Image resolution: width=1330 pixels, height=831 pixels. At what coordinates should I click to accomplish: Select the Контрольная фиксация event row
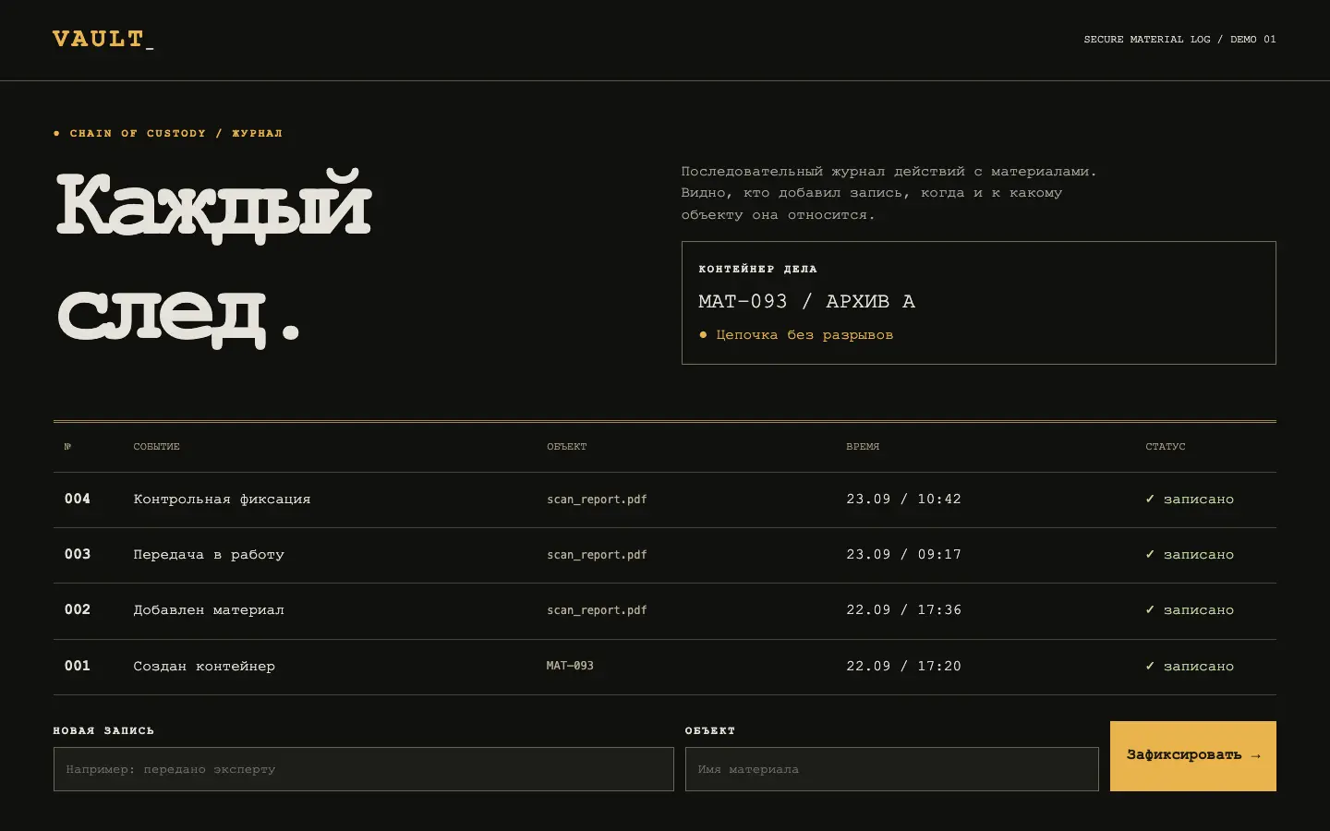[x=665, y=500]
